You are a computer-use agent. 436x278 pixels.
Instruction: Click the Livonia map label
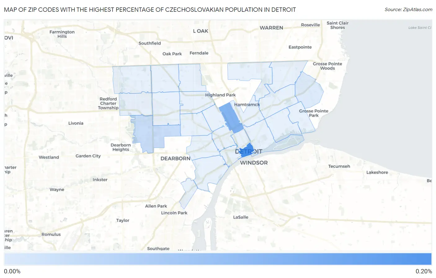tap(76, 123)
